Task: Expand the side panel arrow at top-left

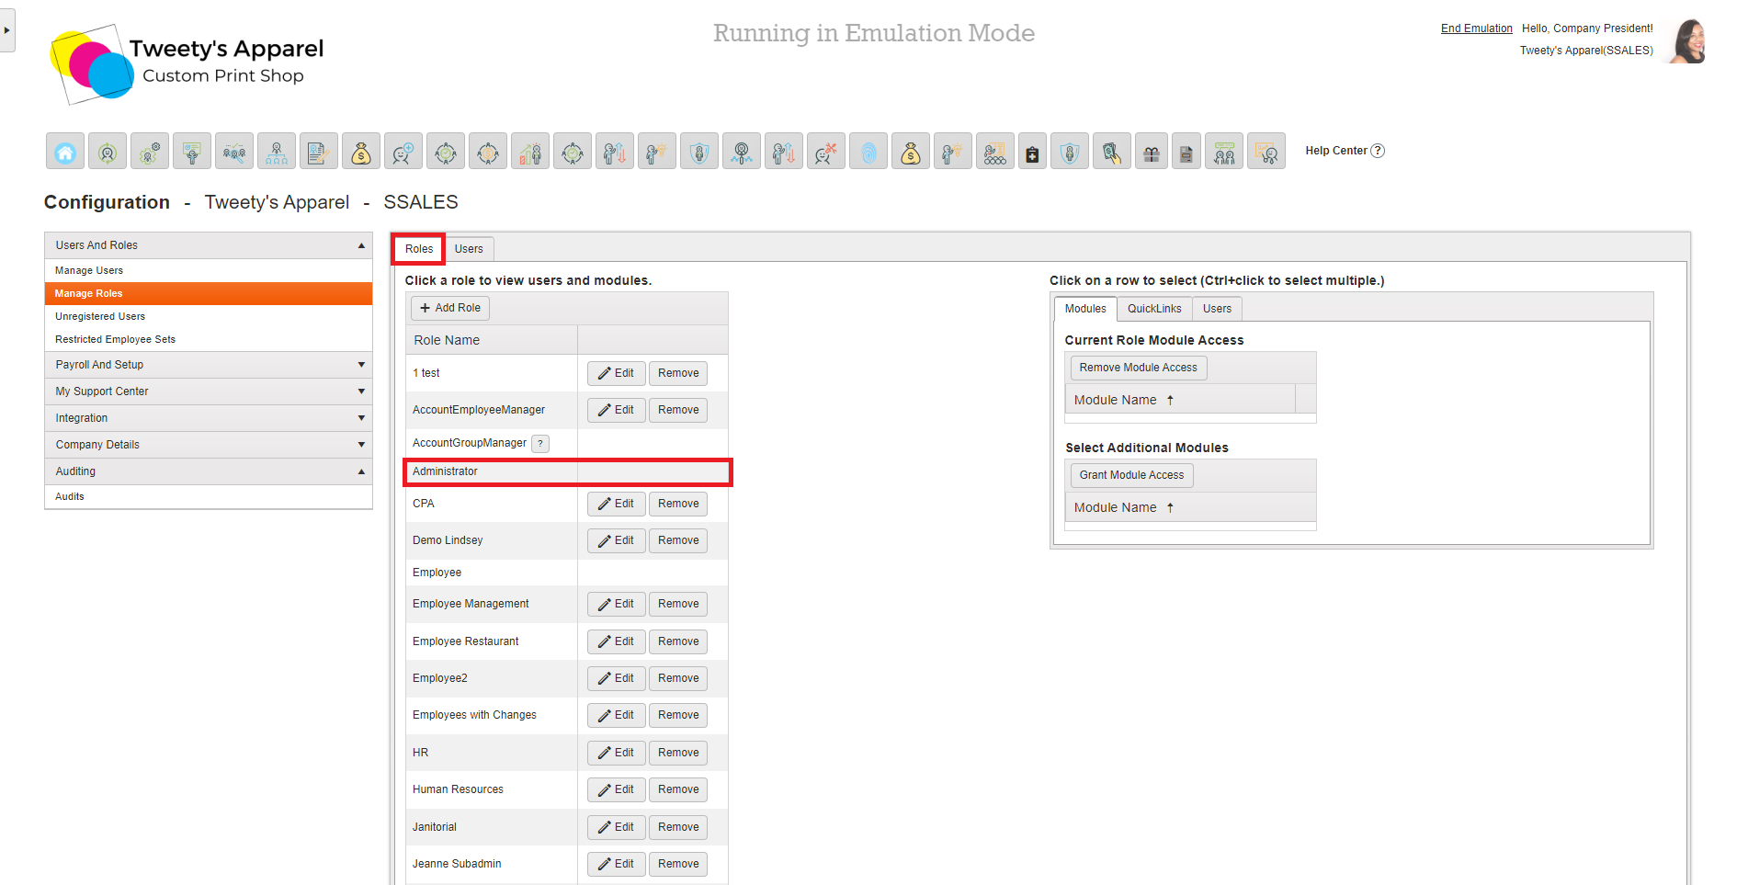Action: click(7, 30)
